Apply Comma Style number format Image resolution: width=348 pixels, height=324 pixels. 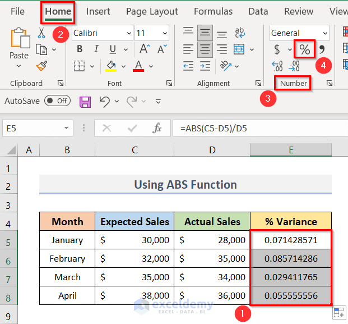point(322,49)
